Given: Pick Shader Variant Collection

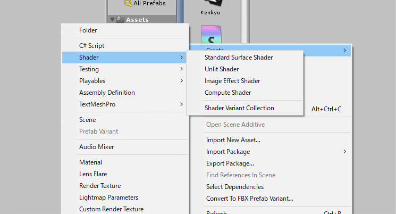Looking at the screenshot, I should [x=239, y=108].
